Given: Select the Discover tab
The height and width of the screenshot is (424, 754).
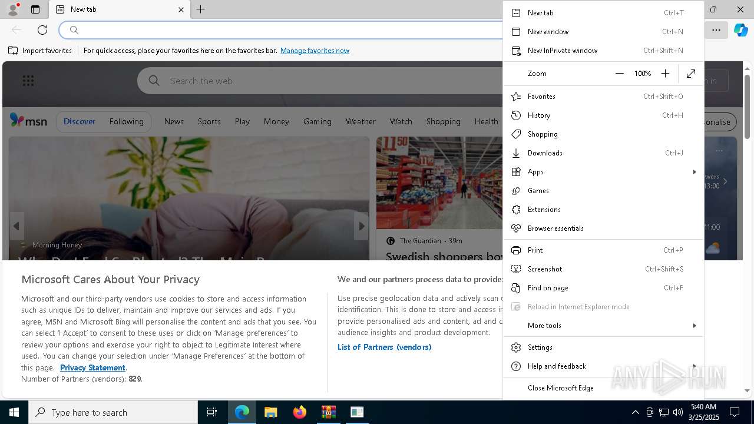Looking at the screenshot, I should tap(80, 121).
